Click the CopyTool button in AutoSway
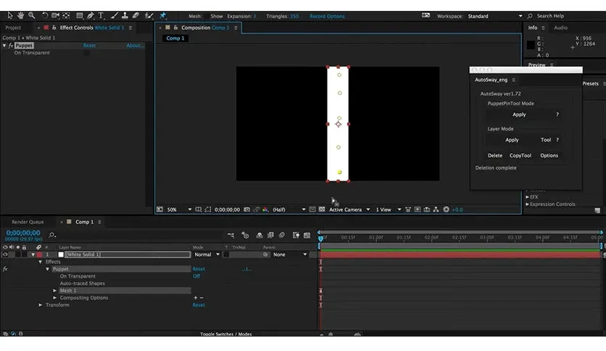The width and height of the screenshot is (606, 351). pyautogui.click(x=520, y=155)
